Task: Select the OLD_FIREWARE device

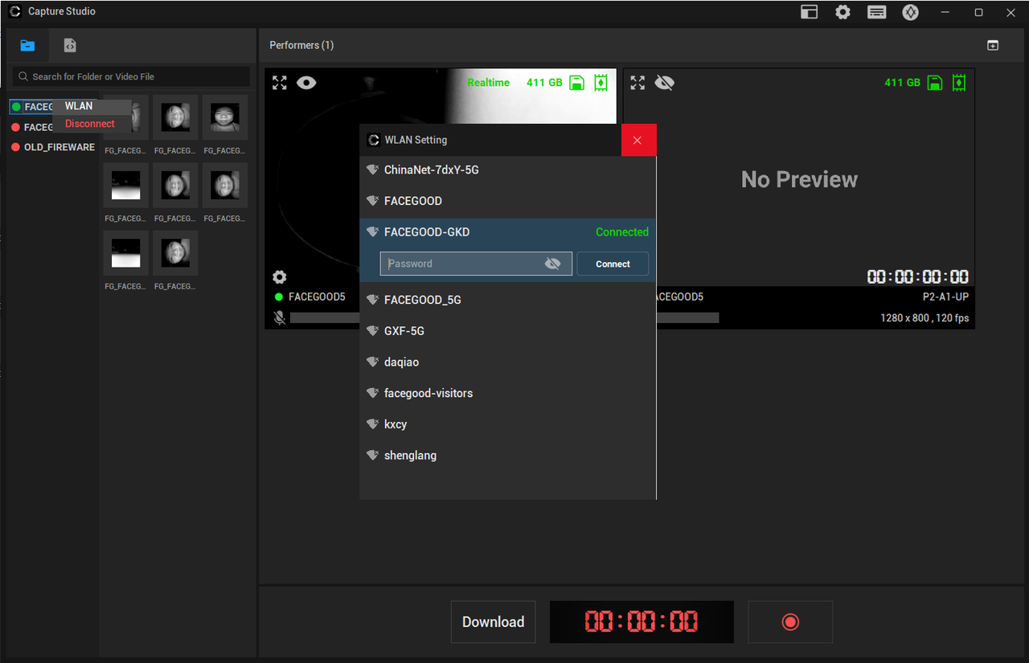Action: tap(53, 147)
